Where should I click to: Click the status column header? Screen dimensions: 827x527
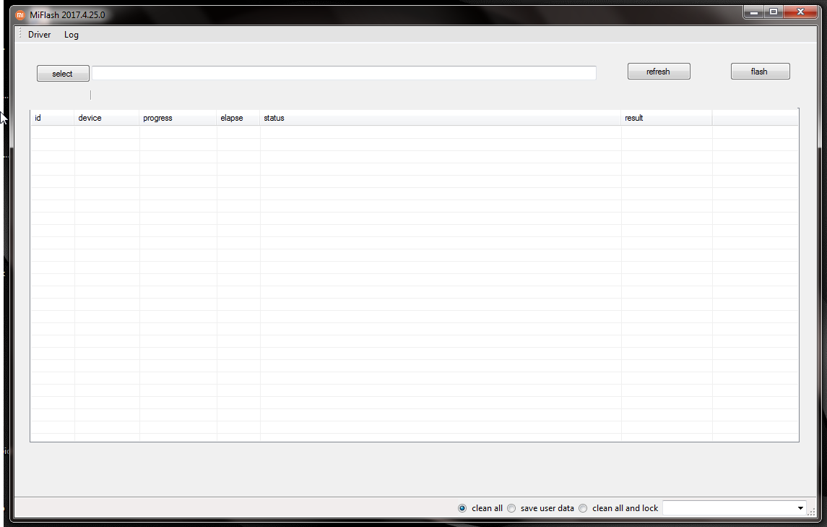click(x=441, y=118)
